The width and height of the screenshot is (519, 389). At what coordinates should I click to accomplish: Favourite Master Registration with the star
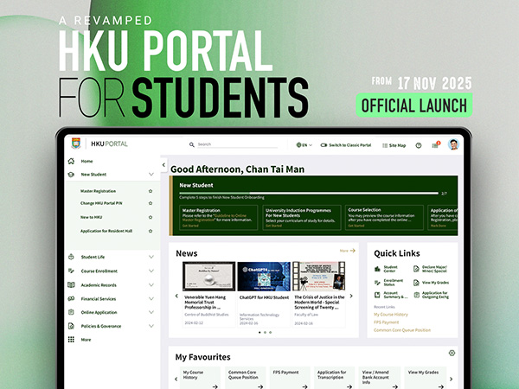tap(151, 191)
